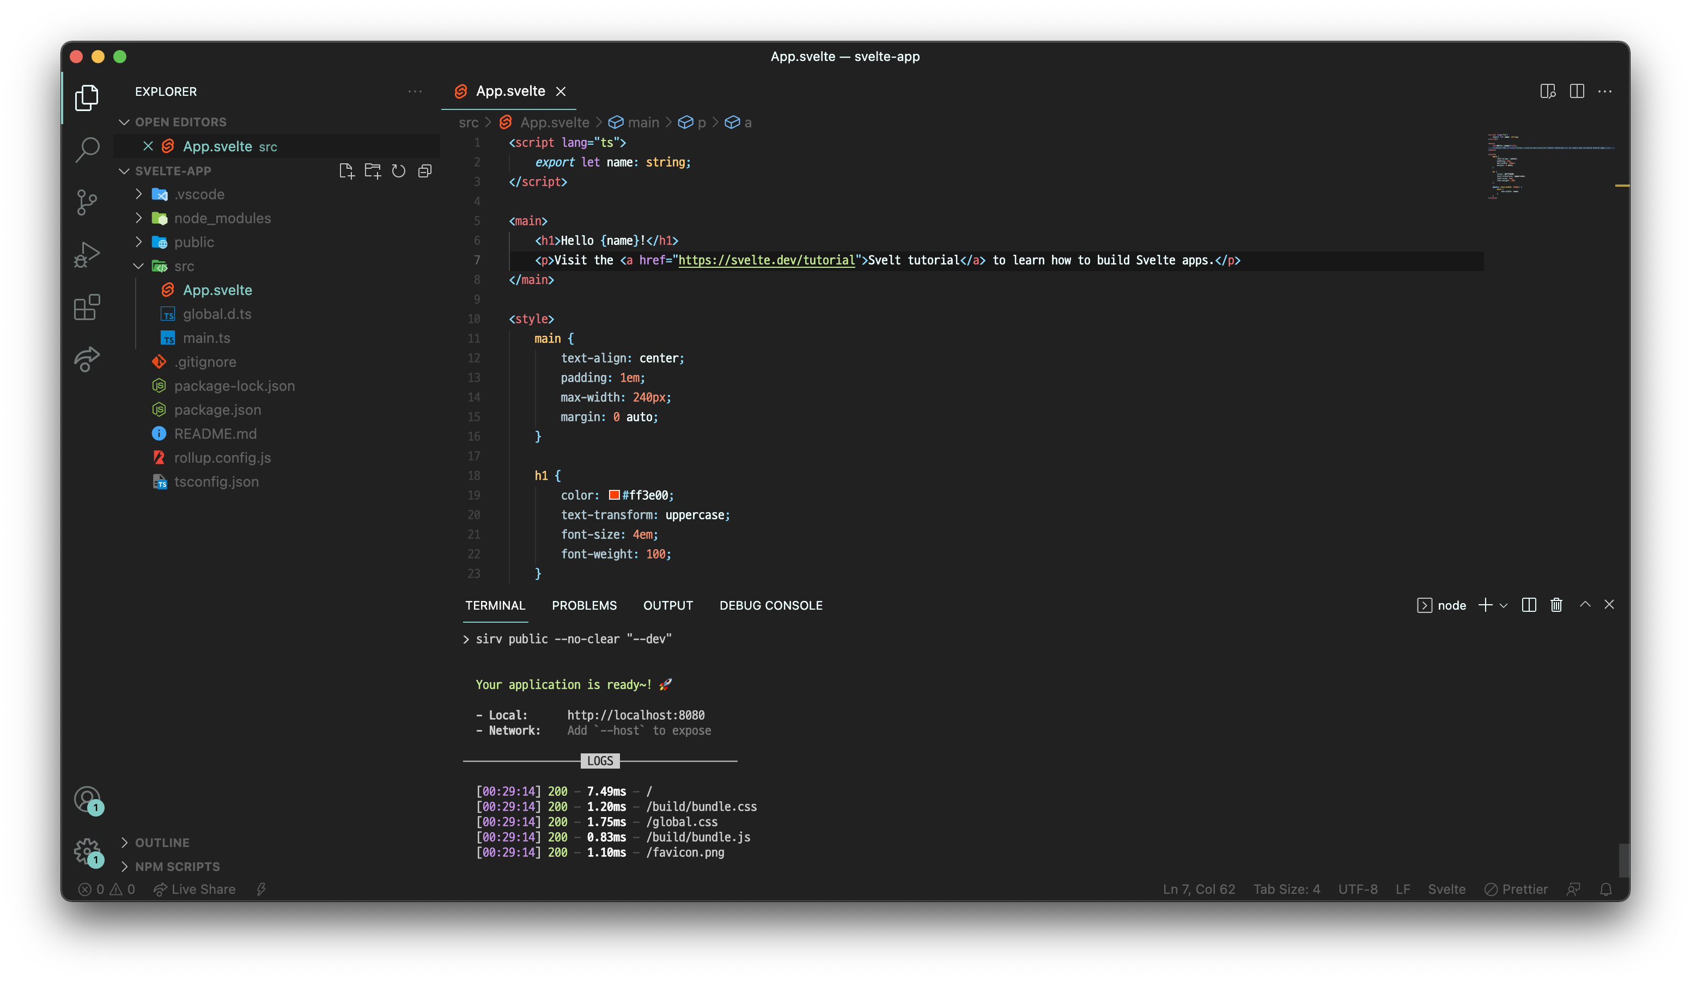Switch to the PROBLEMS panel tab
Screen dimensions: 1691x982
coord(584,605)
